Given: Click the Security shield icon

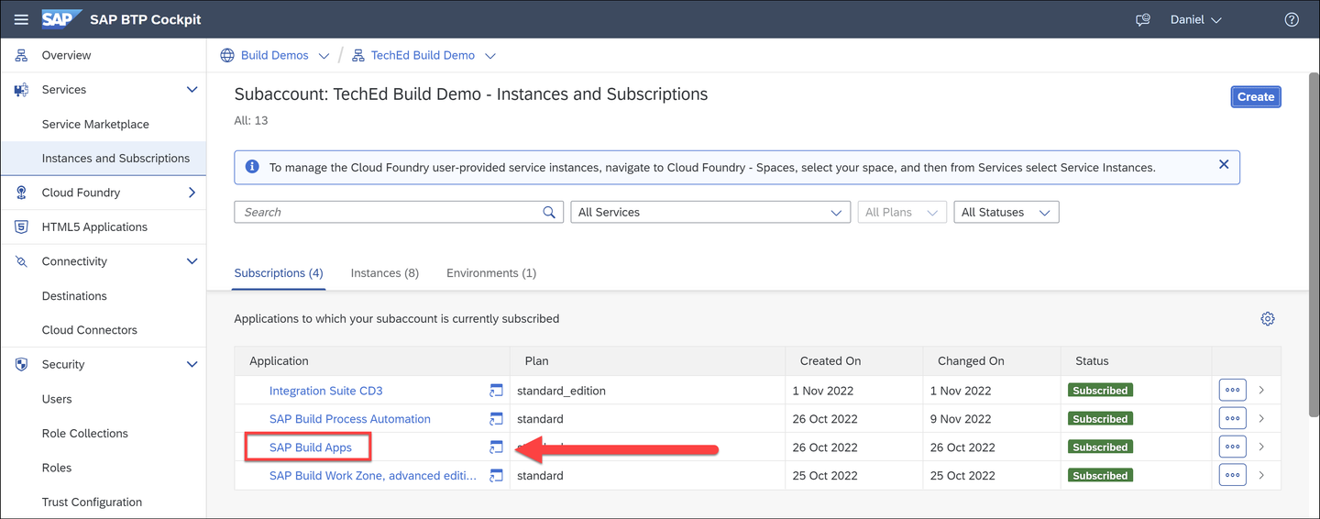Looking at the screenshot, I should pyautogui.click(x=21, y=364).
